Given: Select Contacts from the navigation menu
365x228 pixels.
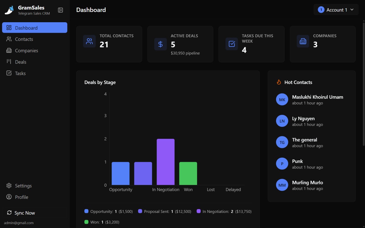Looking at the screenshot, I should pos(24,39).
